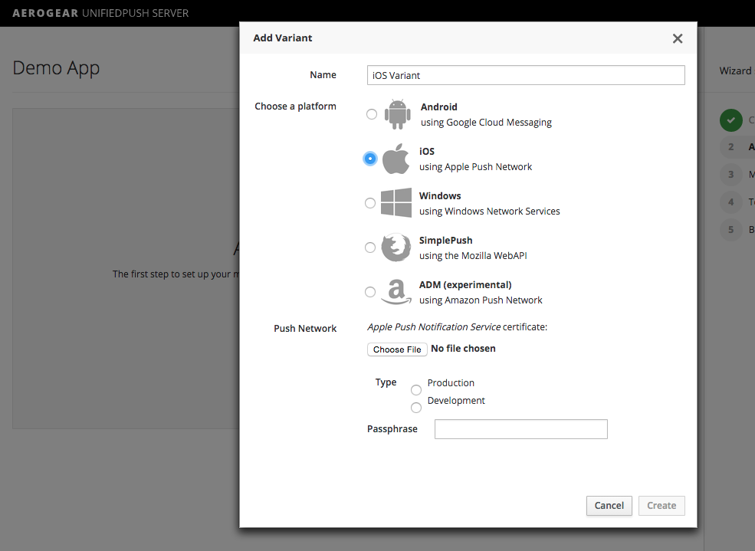The height and width of the screenshot is (551, 755).
Task: Click the Name field containing iOS Variant
Action: point(525,75)
